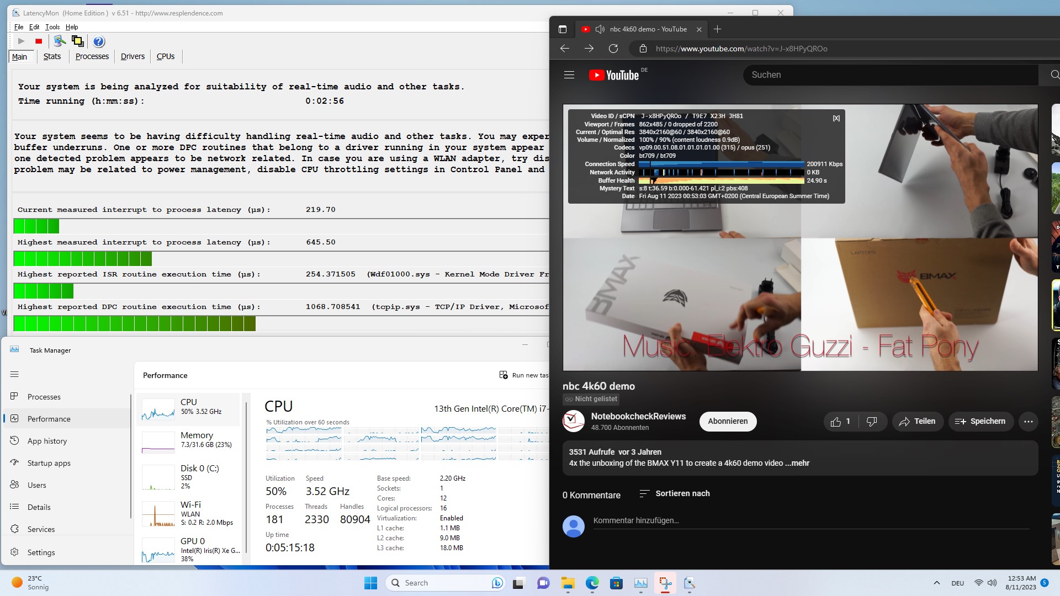
Task: Click Kommentar hinzufügen comment field
Action: [811, 521]
